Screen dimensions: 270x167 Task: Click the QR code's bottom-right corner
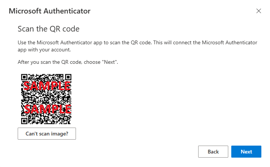[69, 122]
